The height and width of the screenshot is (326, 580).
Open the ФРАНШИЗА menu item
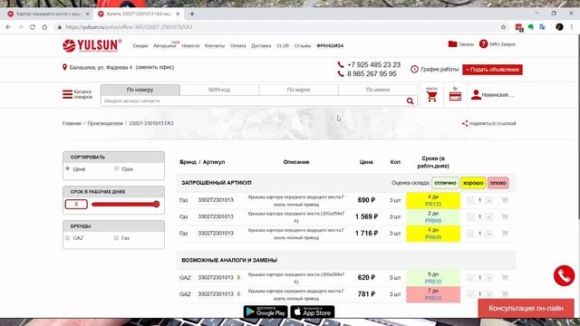point(330,46)
